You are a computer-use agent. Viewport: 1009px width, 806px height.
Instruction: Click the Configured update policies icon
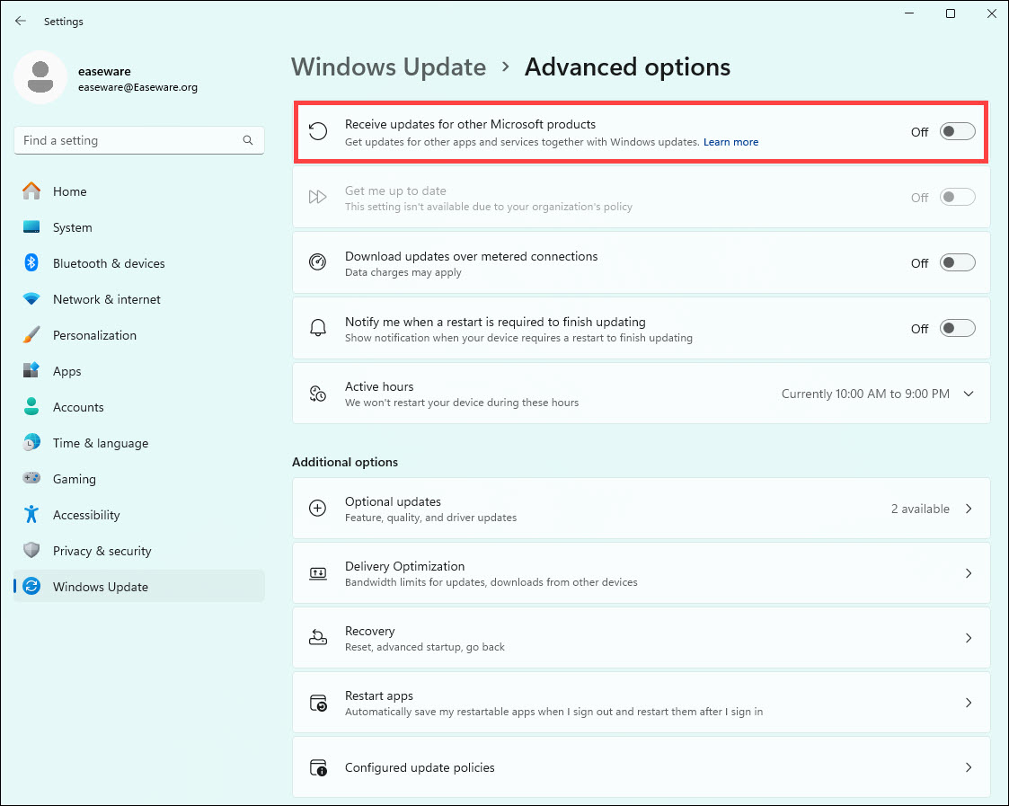point(318,767)
